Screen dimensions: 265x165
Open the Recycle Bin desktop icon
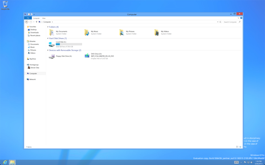[5, 5]
